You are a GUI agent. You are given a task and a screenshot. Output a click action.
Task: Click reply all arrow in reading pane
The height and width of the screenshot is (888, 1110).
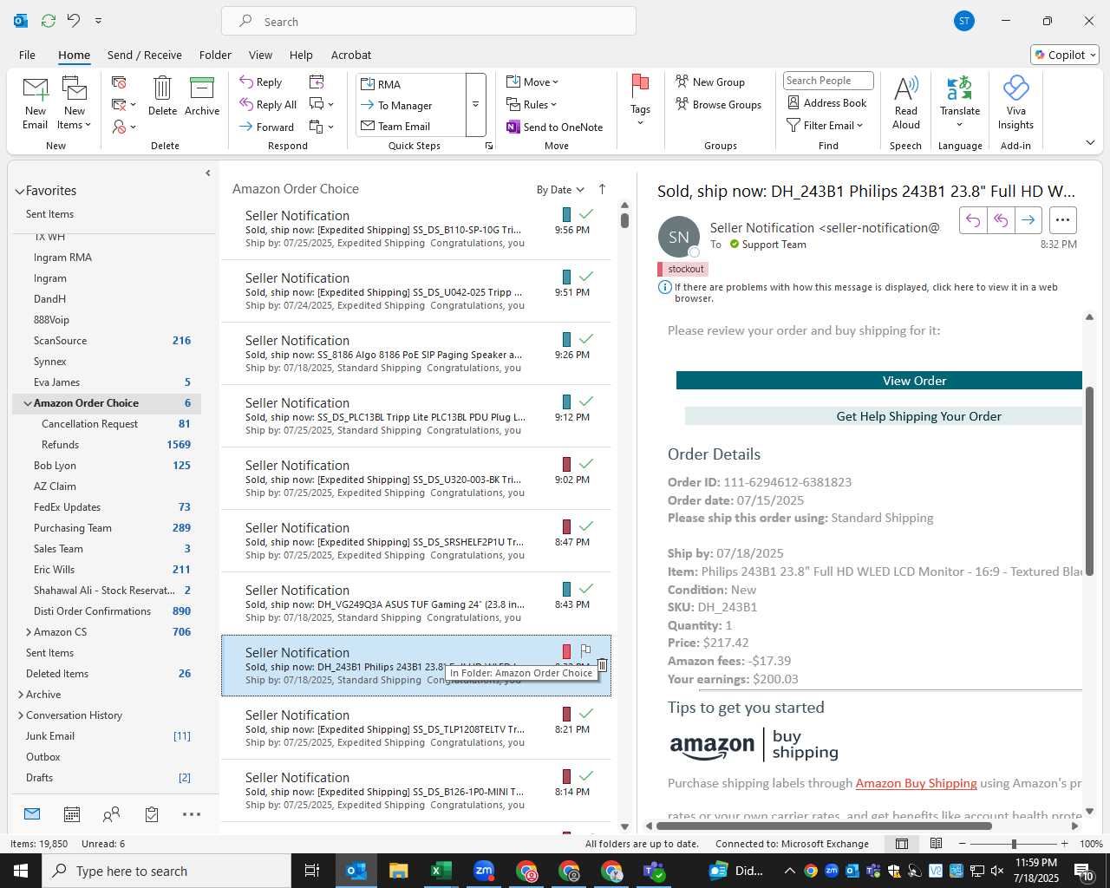click(1001, 220)
